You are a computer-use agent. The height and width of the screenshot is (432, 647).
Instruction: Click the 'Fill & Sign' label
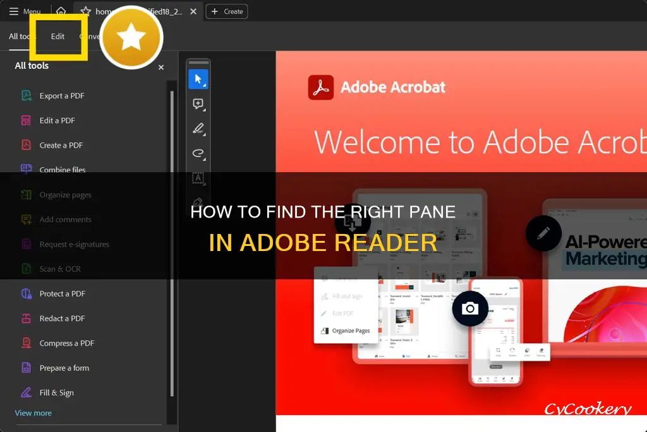[56, 392]
